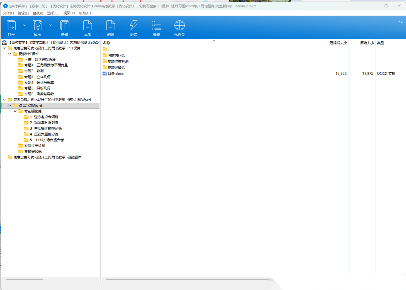Image resolution: width=406 pixels, height=290 pixels.
Task: Click the file list horizontal scrollbar
Action: pos(187,279)
